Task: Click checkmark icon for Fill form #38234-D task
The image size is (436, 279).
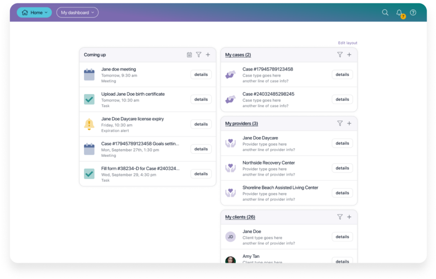Action: 89,174
